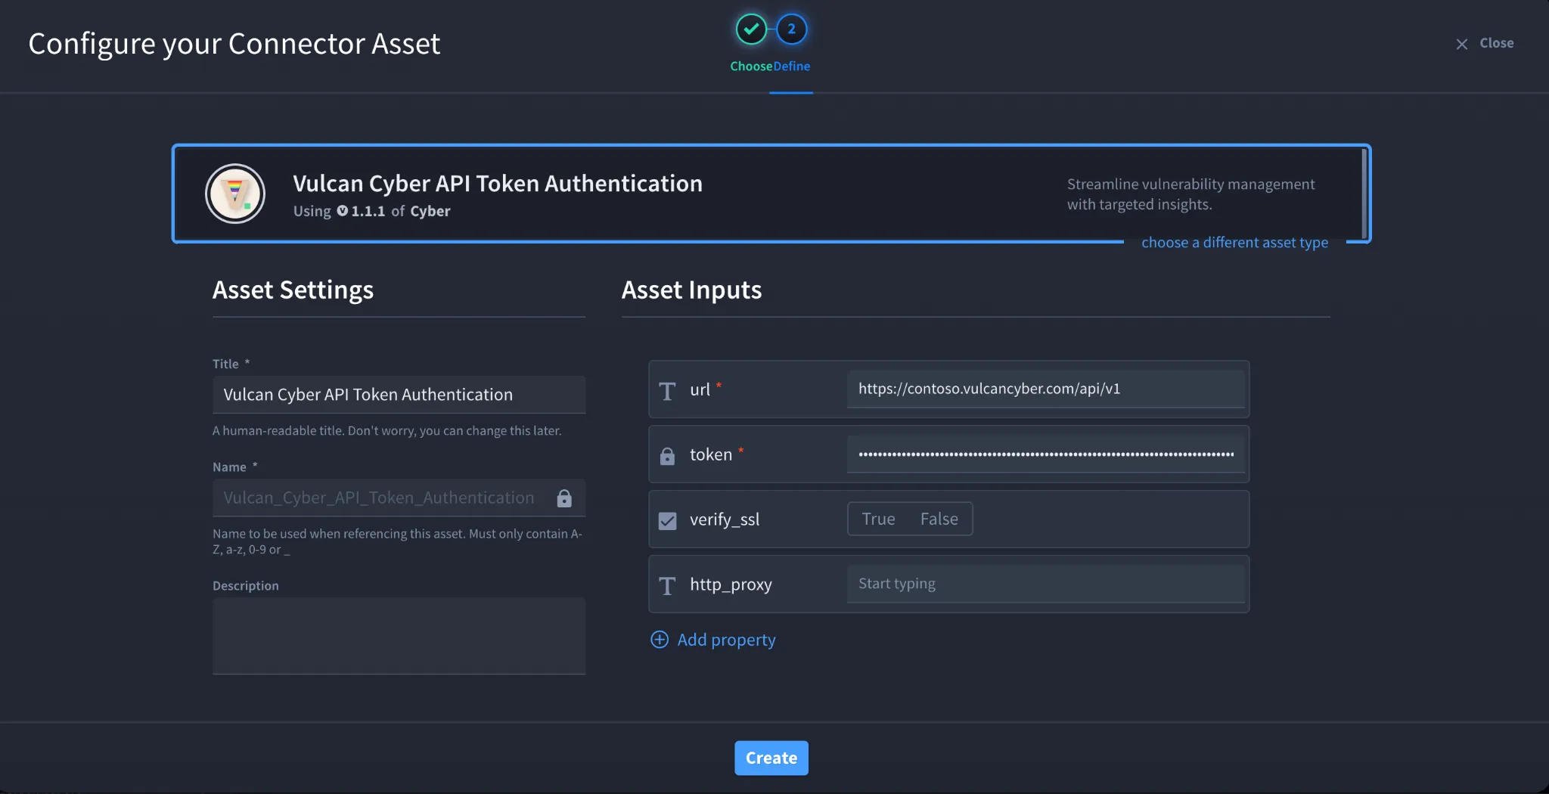The height and width of the screenshot is (794, 1549).
Task: Click the connector card scrollbar
Action: (x=1364, y=194)
